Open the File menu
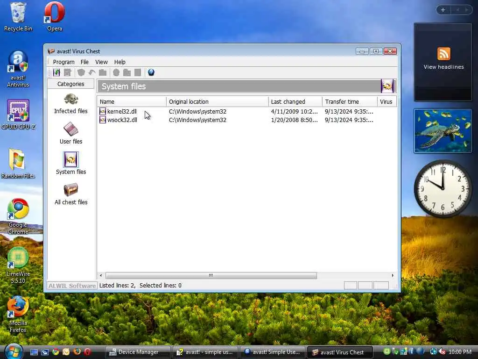The image size is (478, 359). point(85,62)
